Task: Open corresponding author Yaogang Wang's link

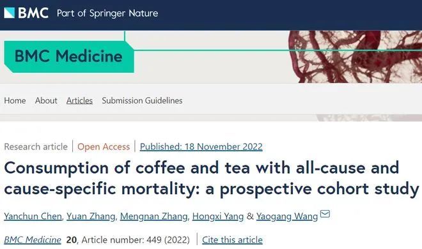Action: pyautogui.click(x=287, y=216)
